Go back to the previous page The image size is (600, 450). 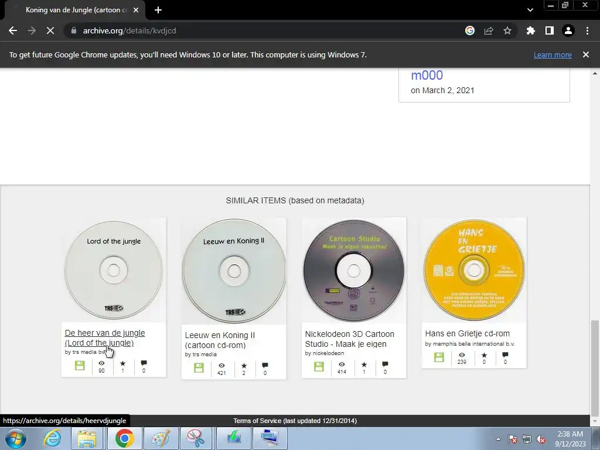point(13,30)
